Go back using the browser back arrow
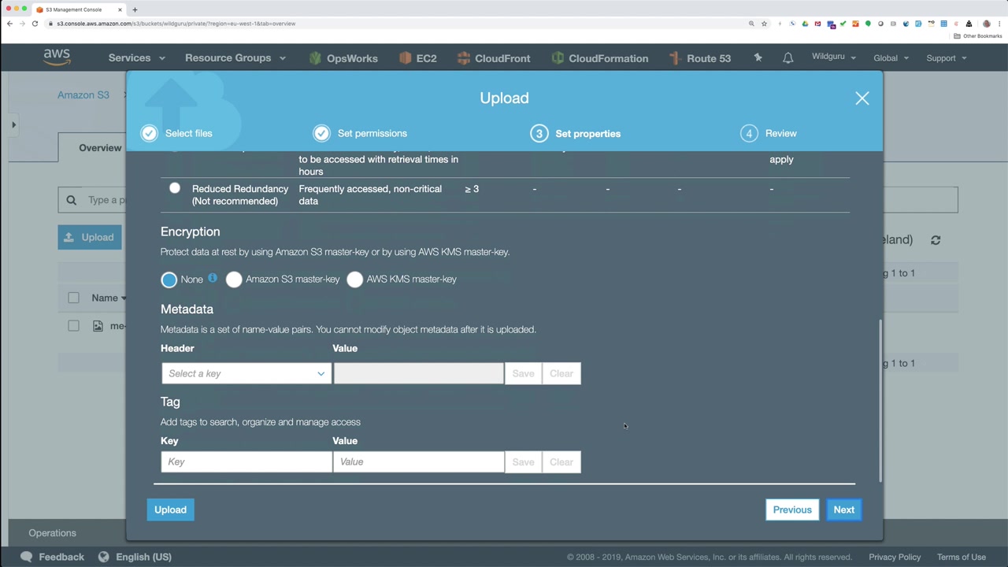 click(x=9, y=24)
